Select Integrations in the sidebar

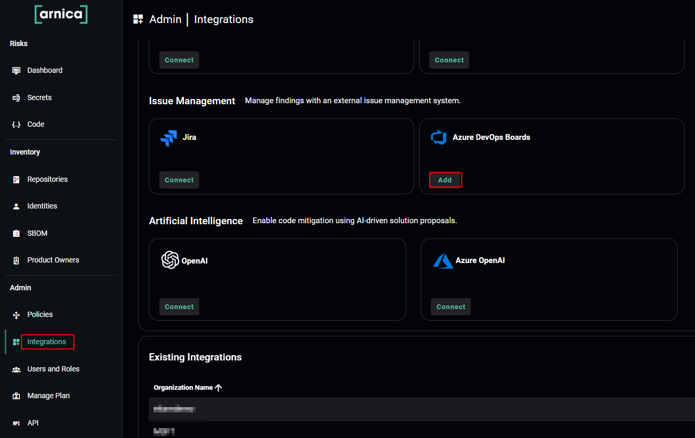(x=47, y=342)
